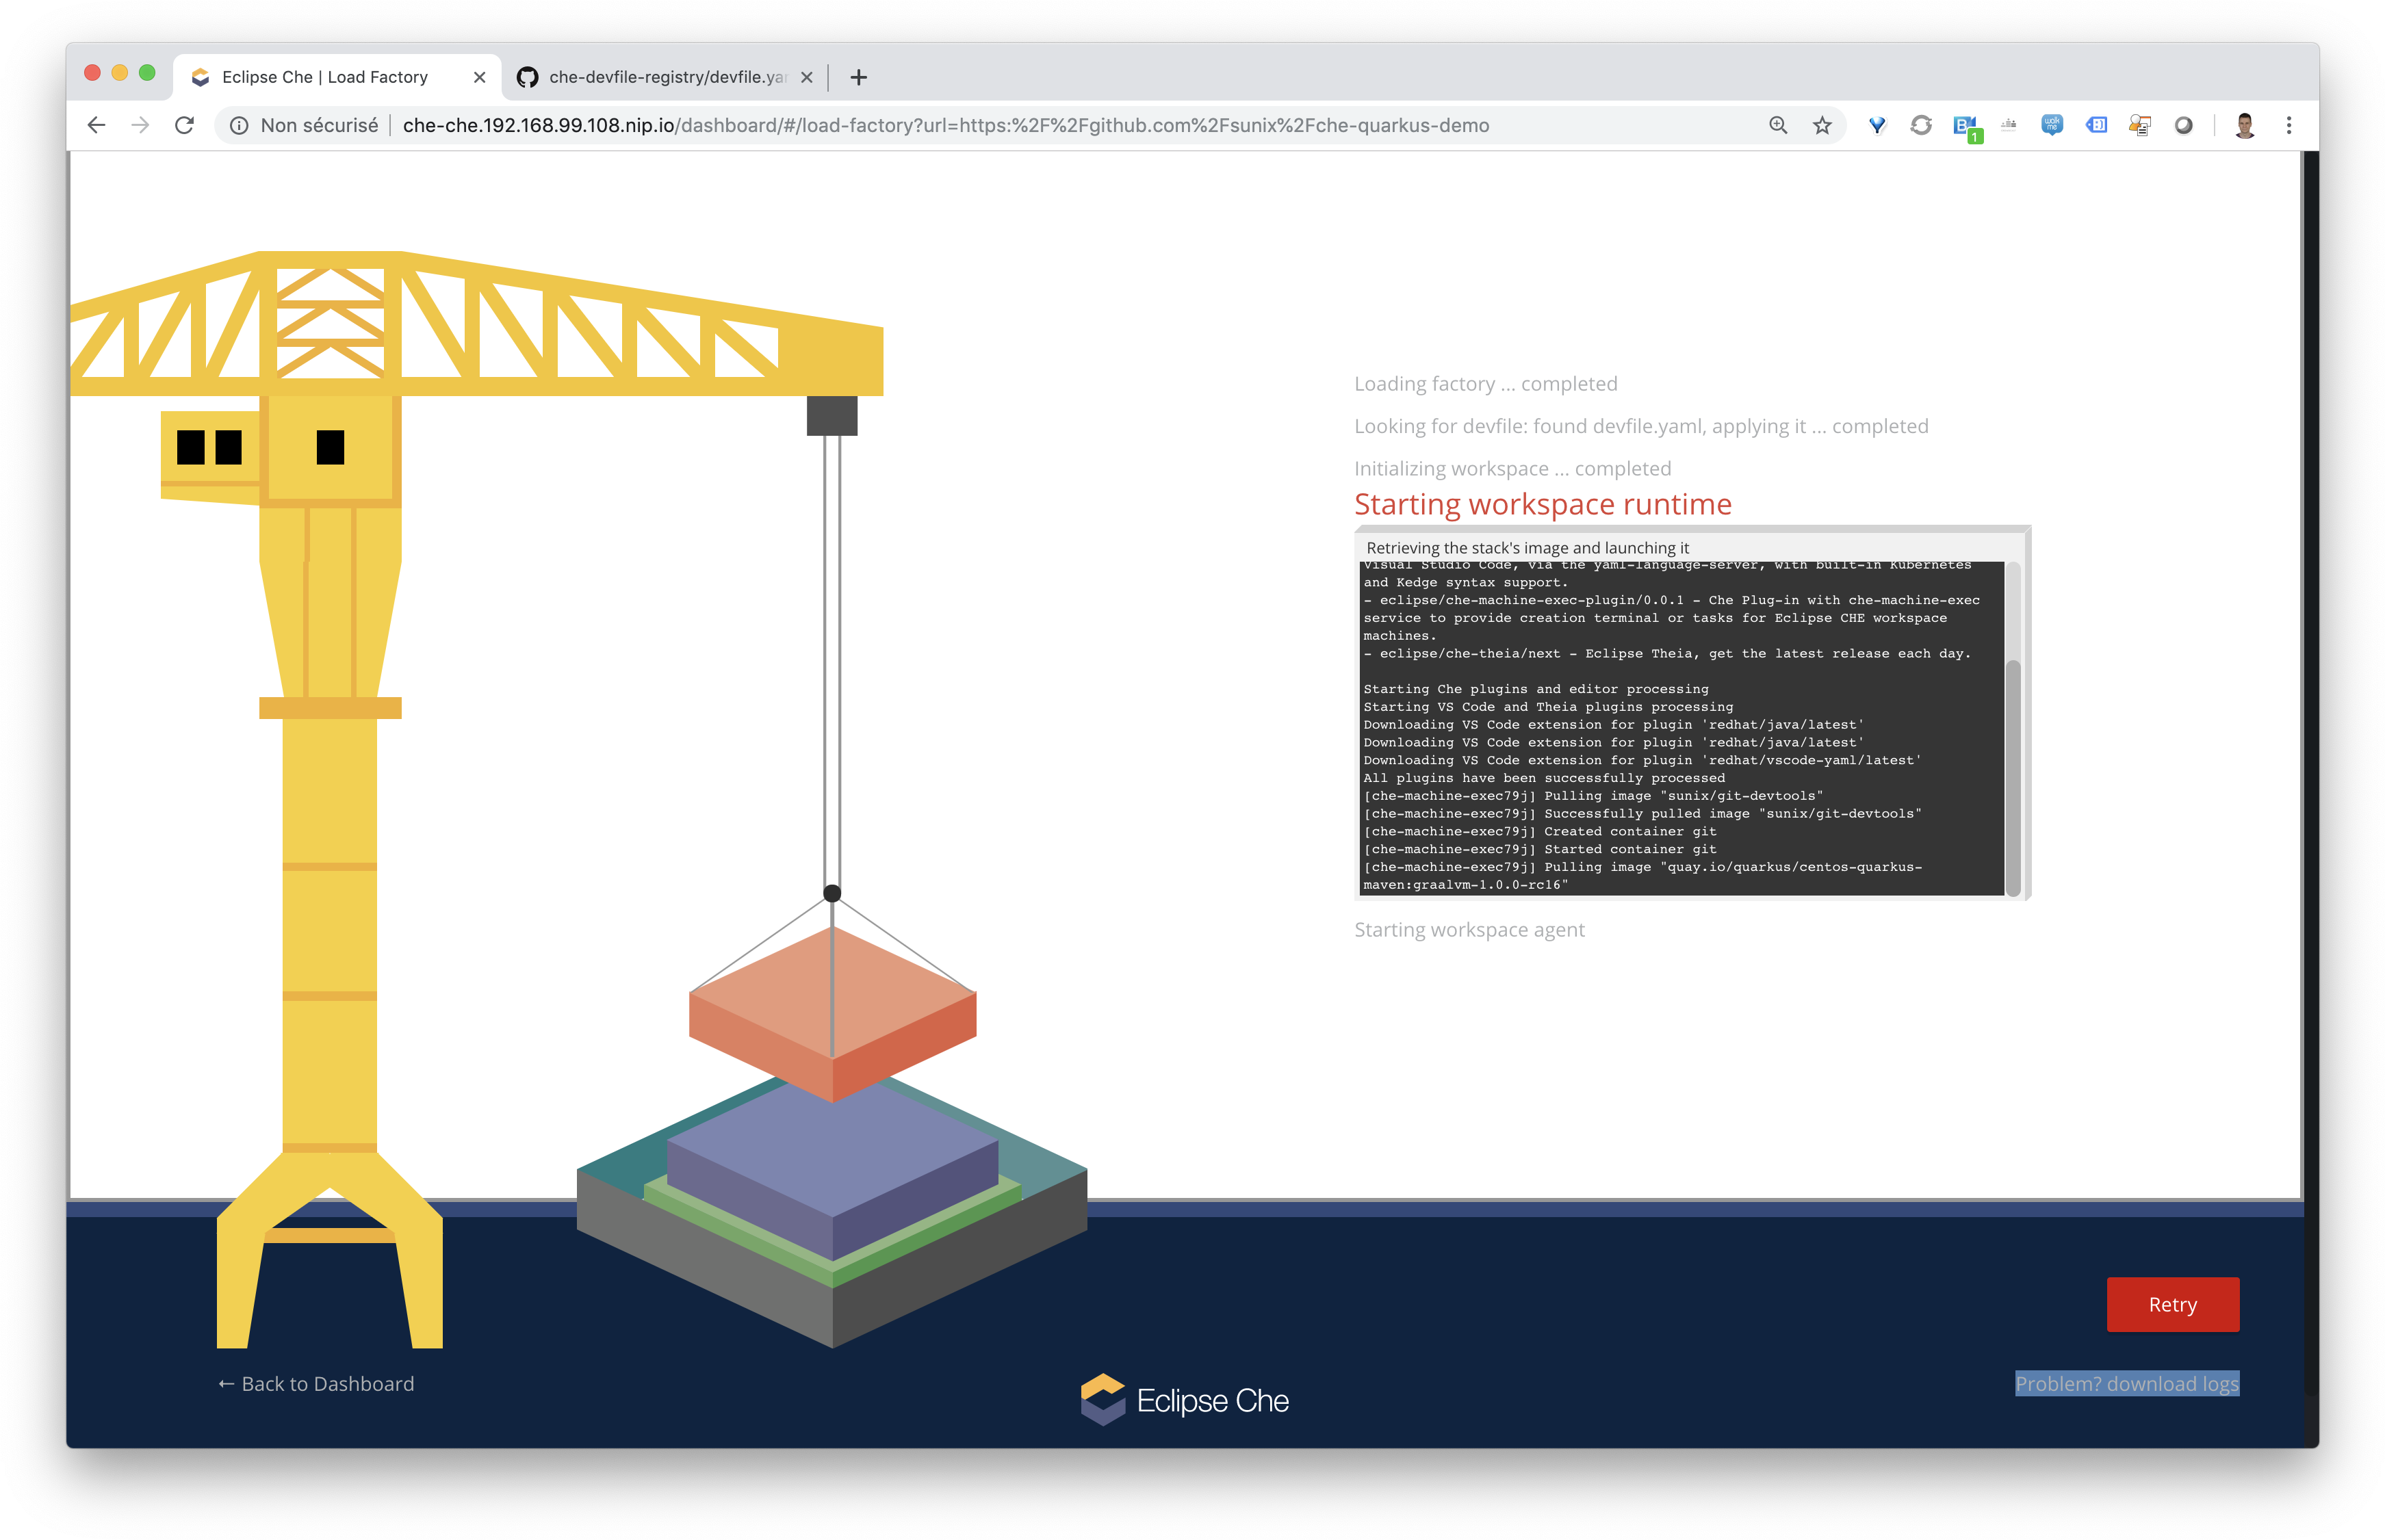Image resolution: width=2385 pixels, height=1540 pixels.
Task: Open the Chrome profile avatar
Action: (2245, 125)
